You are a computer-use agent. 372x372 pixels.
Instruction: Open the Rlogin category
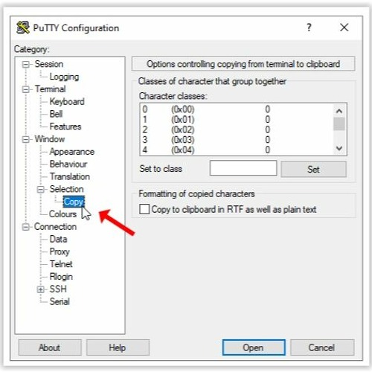click(61, 277)
